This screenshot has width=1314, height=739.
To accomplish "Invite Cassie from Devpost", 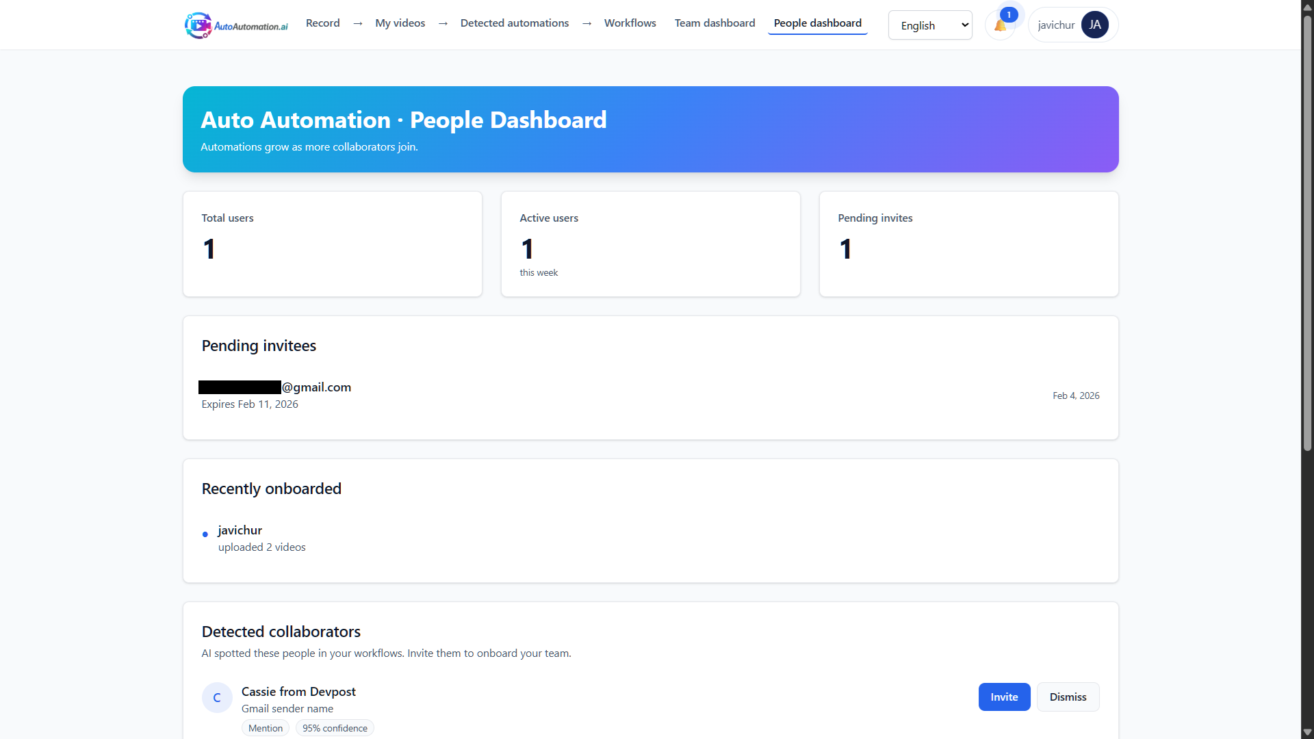I will [1003, 697].
